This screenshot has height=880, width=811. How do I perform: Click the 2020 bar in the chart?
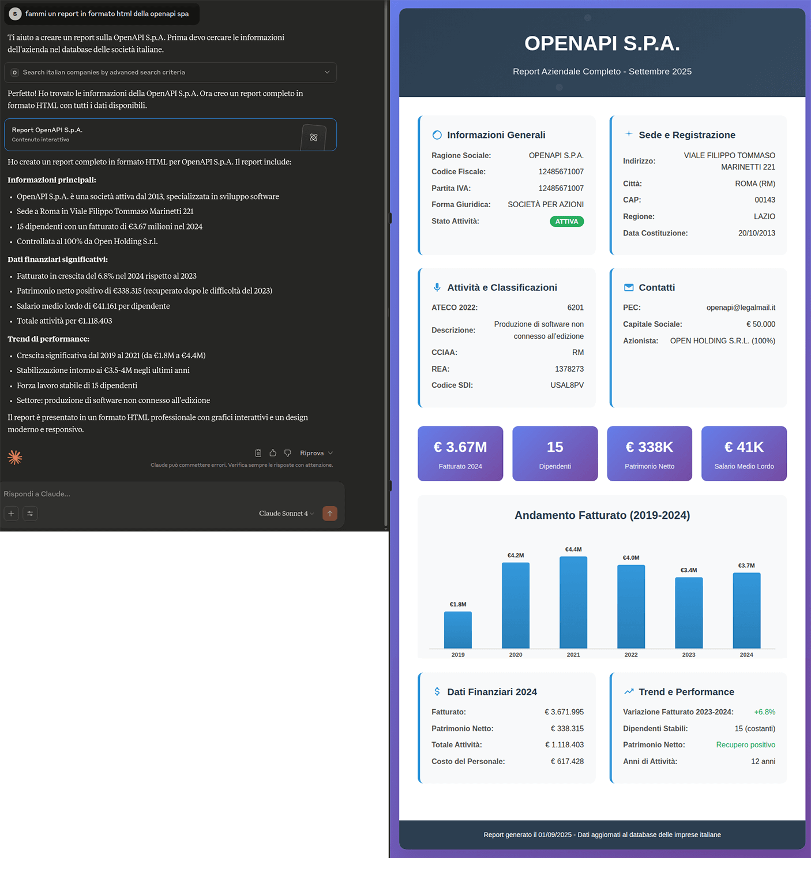(x=516, y=605)
